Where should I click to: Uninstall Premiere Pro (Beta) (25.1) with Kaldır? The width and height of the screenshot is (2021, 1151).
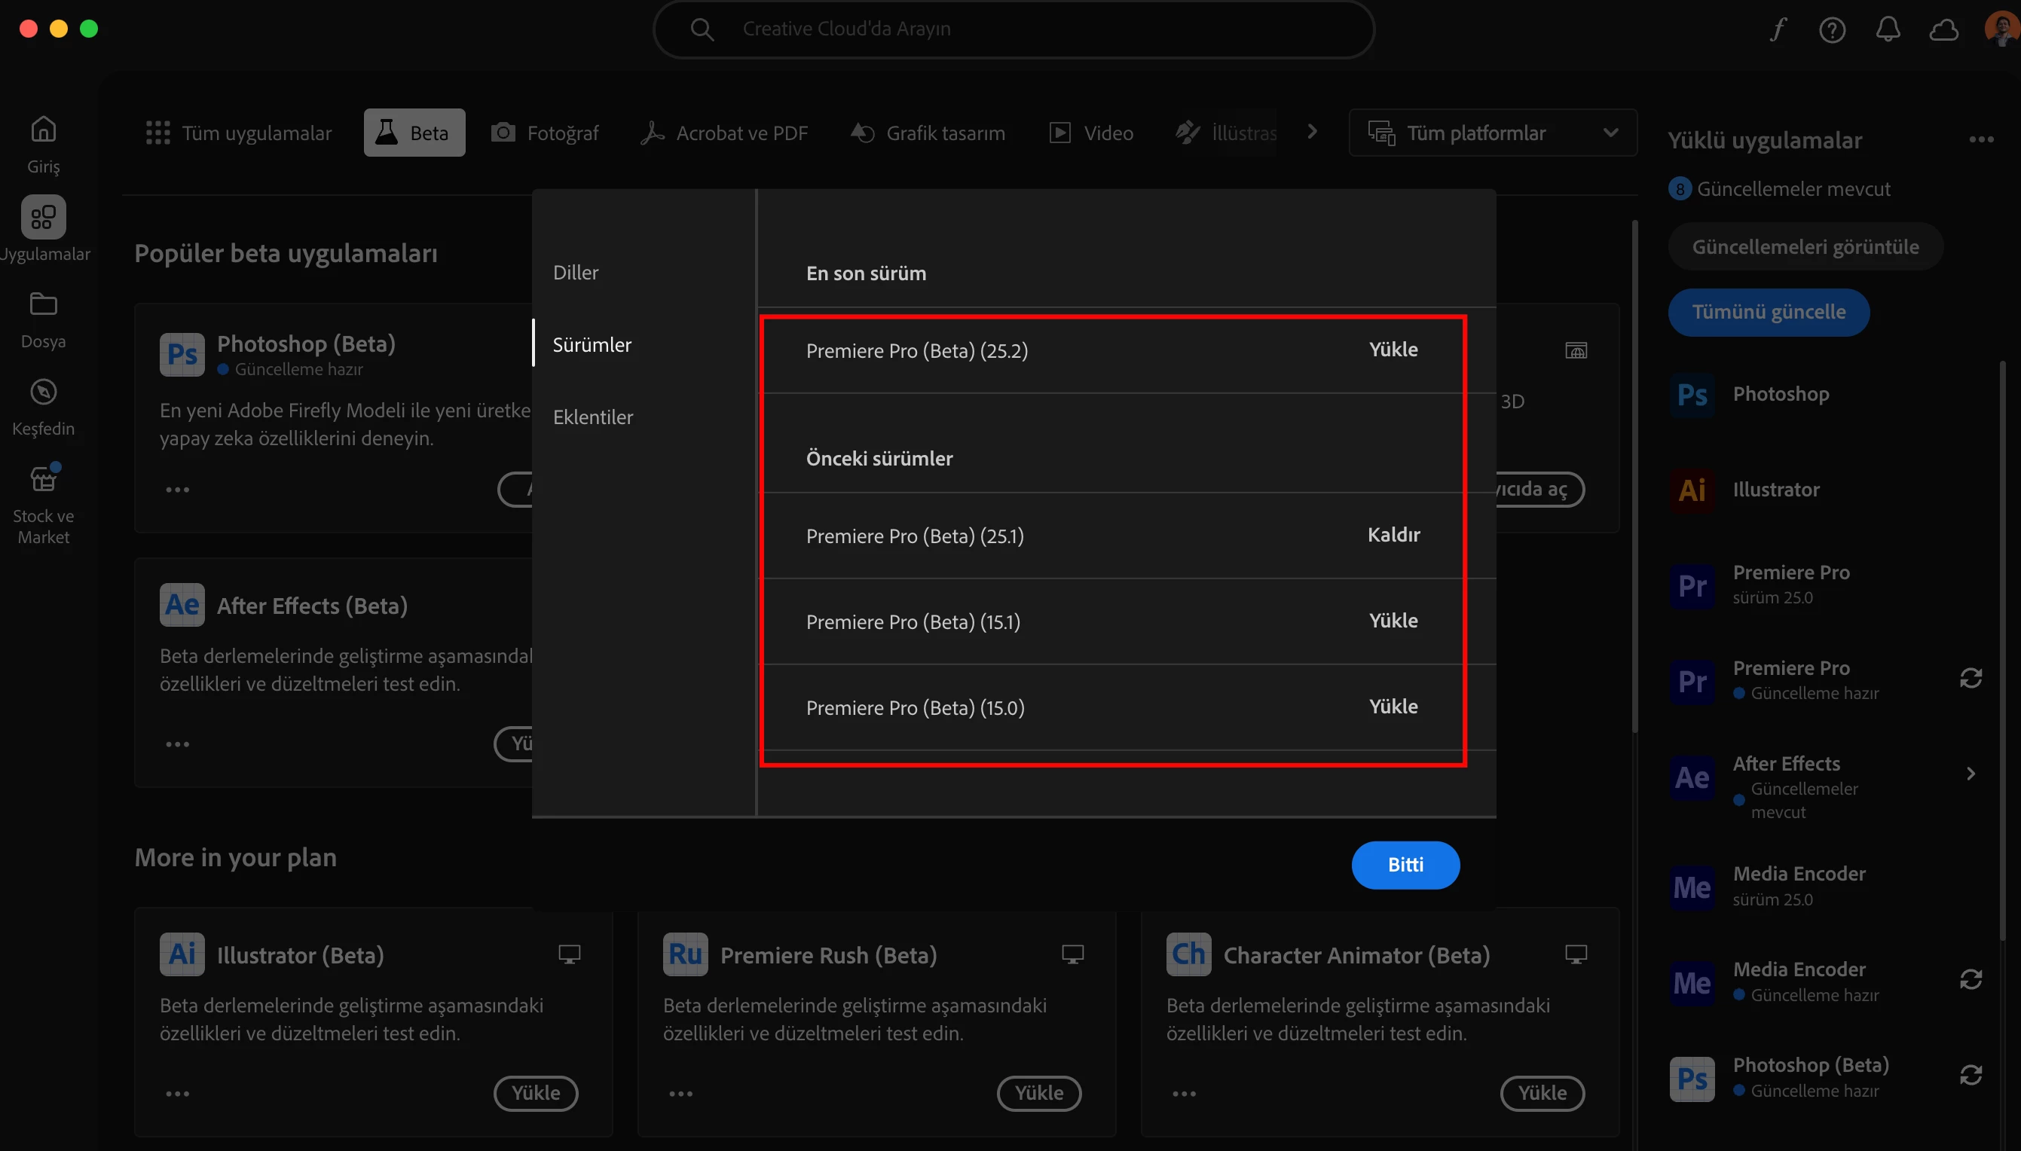tap(1393, 535)
